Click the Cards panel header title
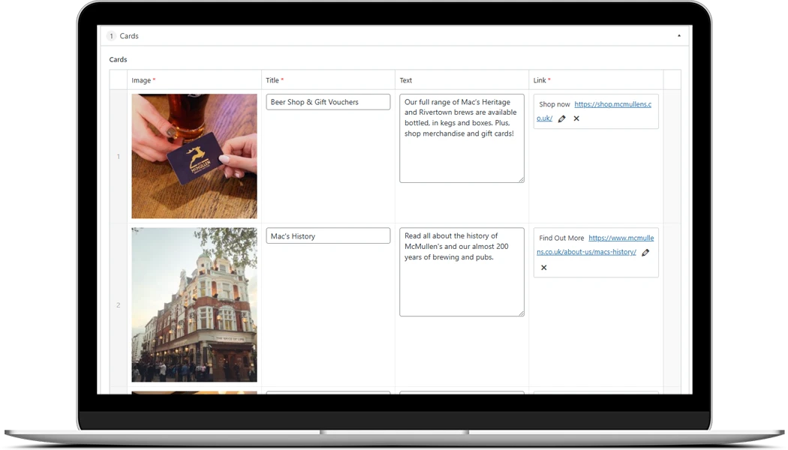The image size is (788, 450). click(129, 36)
